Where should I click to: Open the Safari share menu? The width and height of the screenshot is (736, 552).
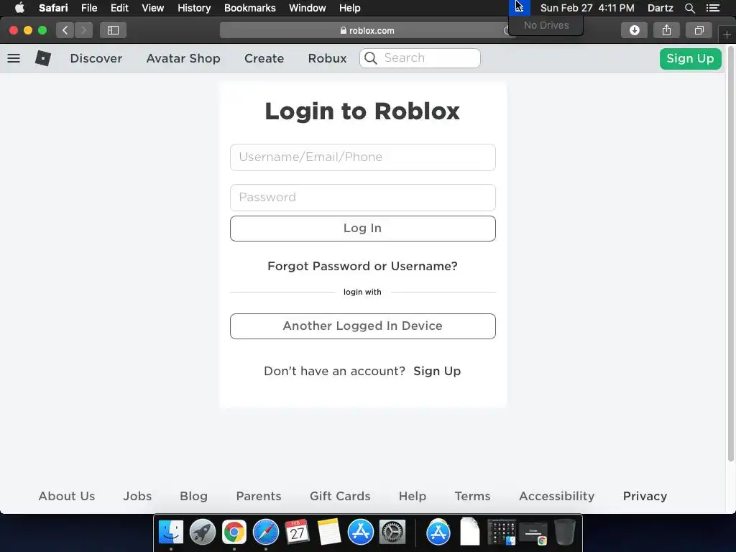pos(666,30)
